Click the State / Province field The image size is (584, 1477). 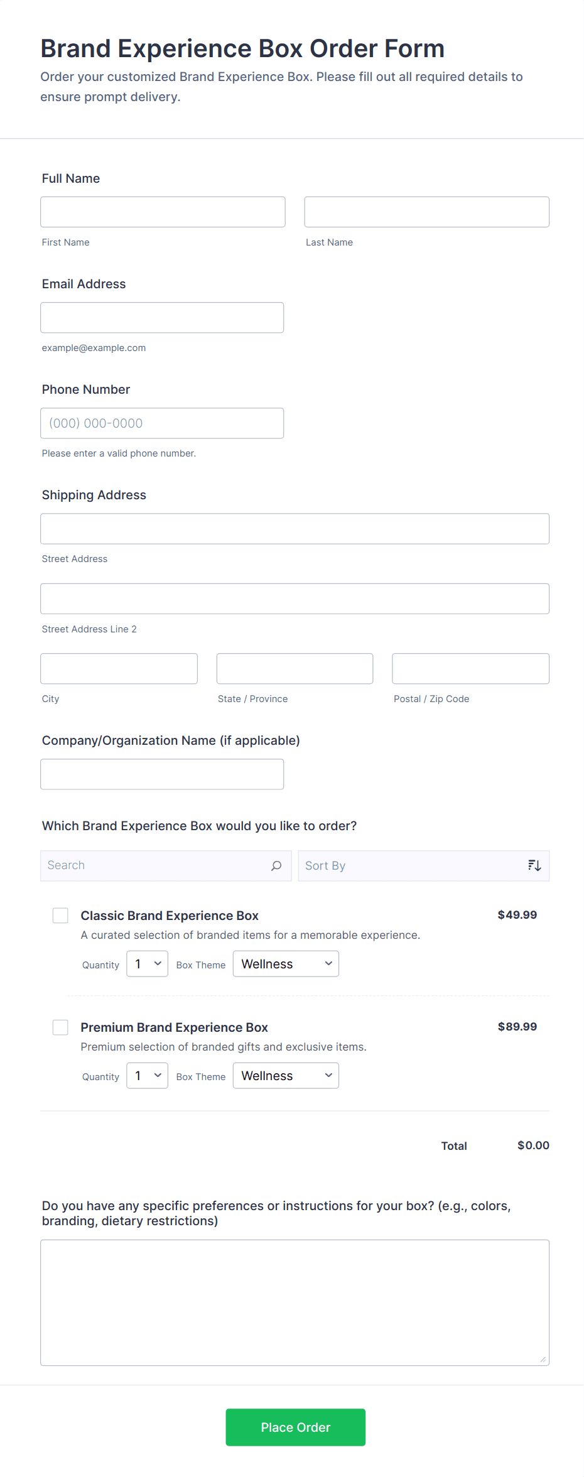pyautogui.click(x=295, y=669)
